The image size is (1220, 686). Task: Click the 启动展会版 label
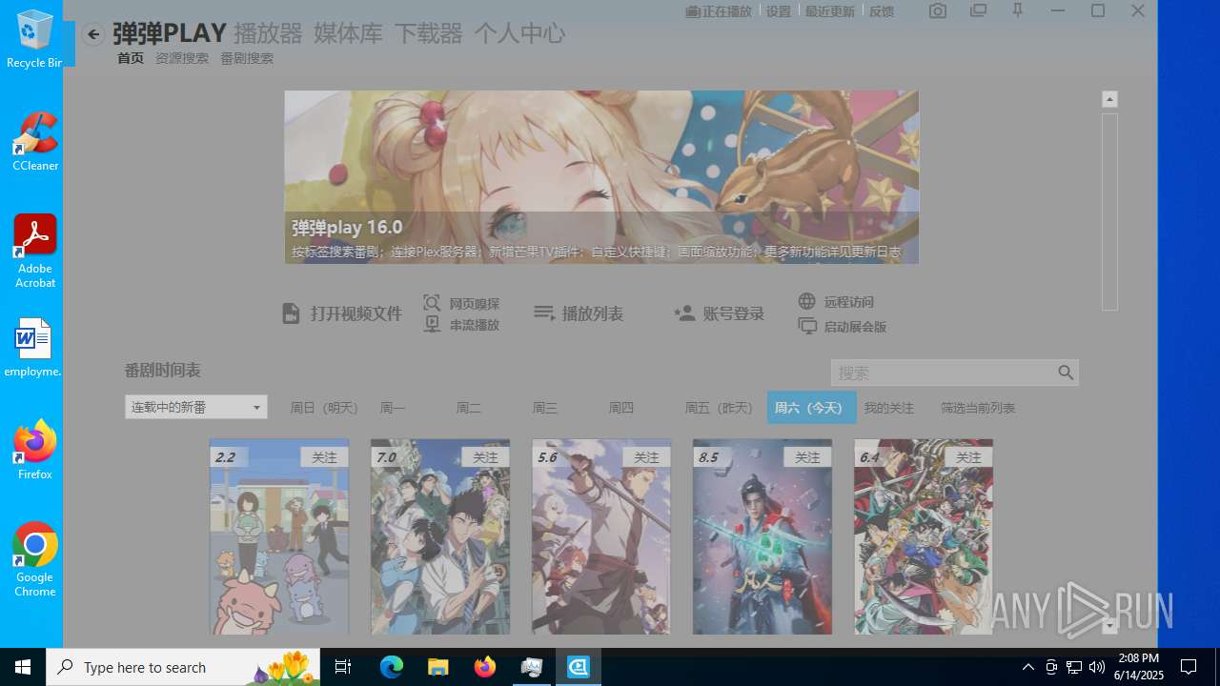pos(855,327)
